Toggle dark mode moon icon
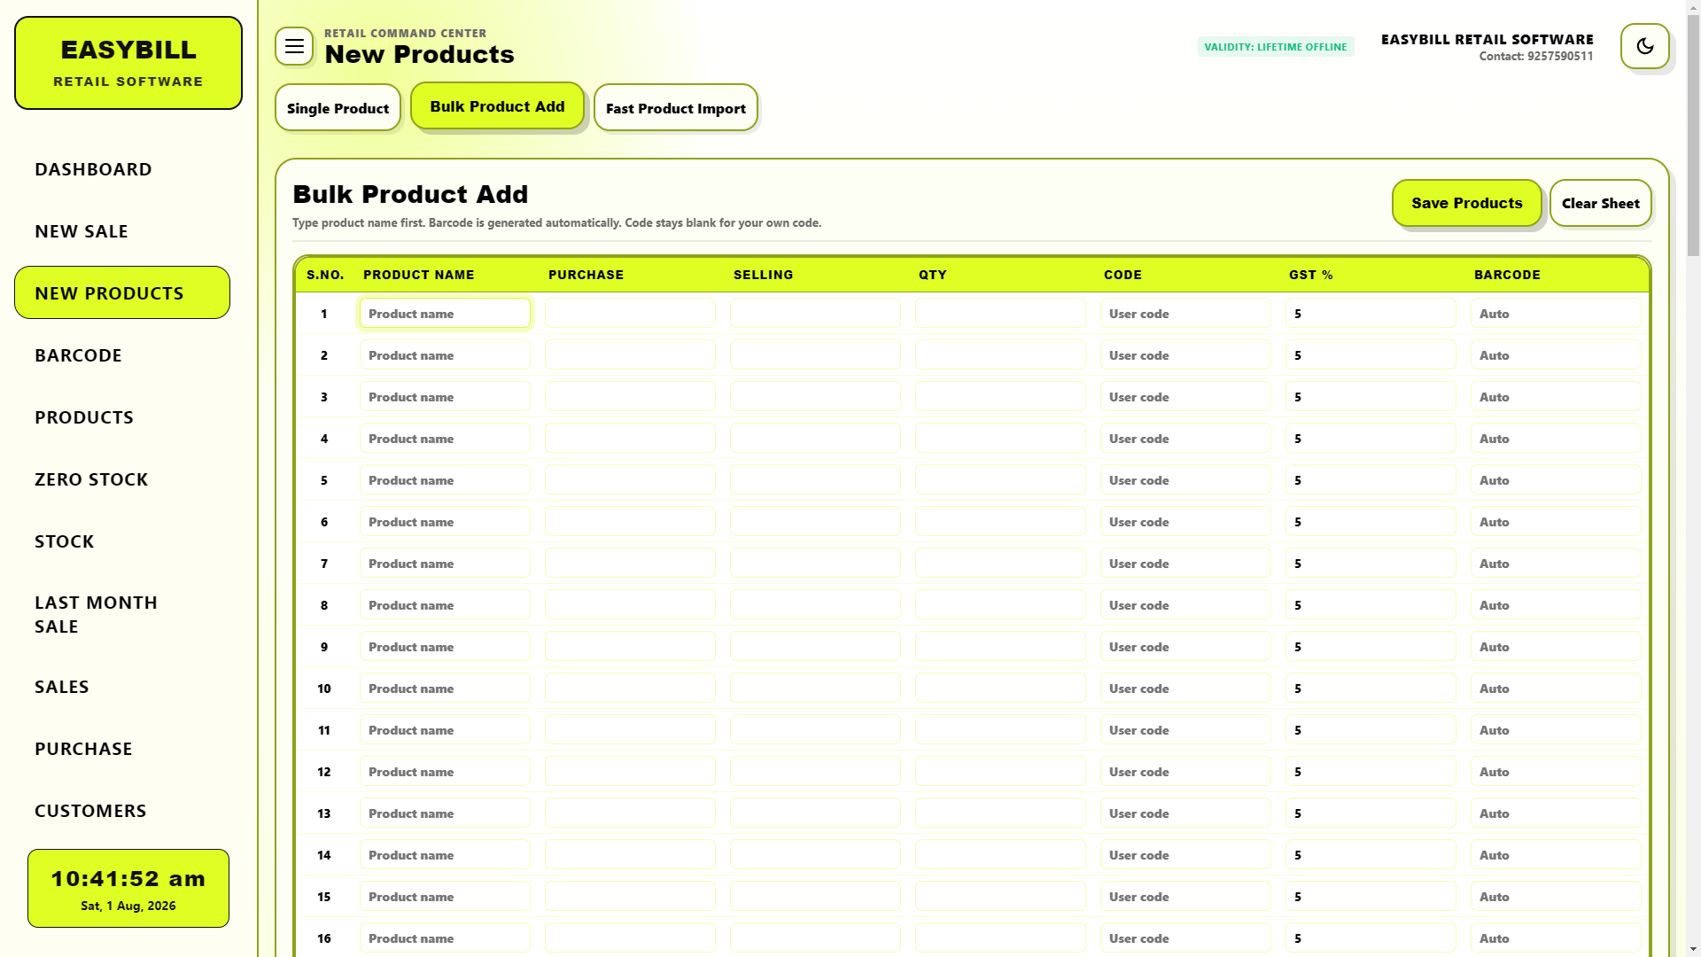Viewport: 1701px width, 957px height. pos(1645,46)
